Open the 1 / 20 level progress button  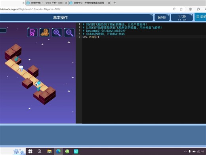[182, 17]
